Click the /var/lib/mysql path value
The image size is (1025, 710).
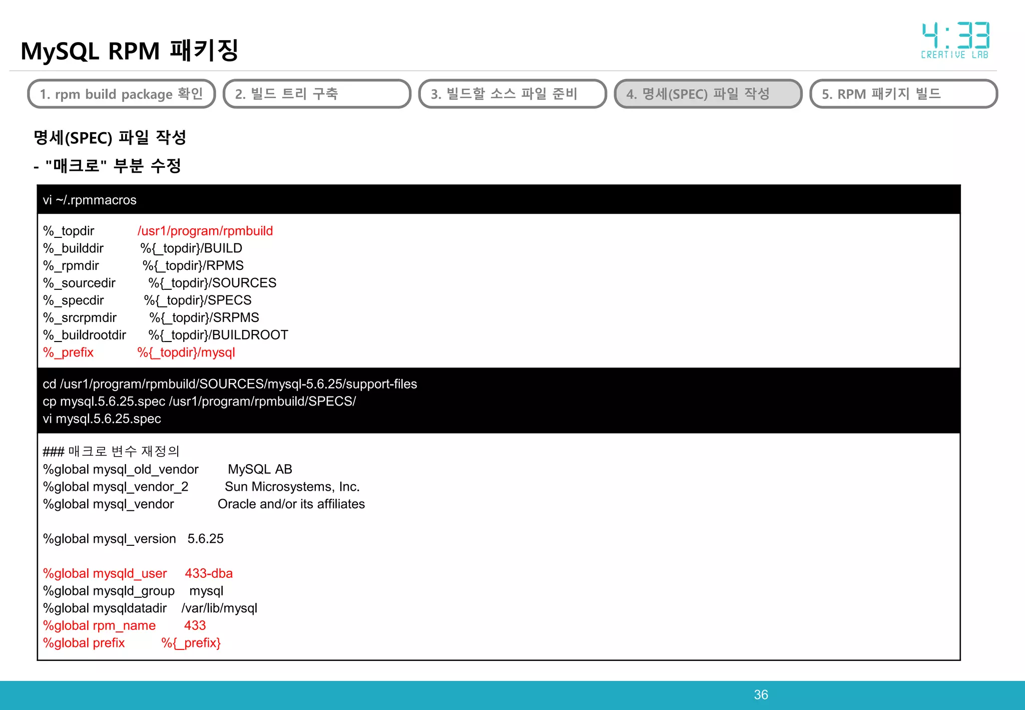(x=219, y=608)
